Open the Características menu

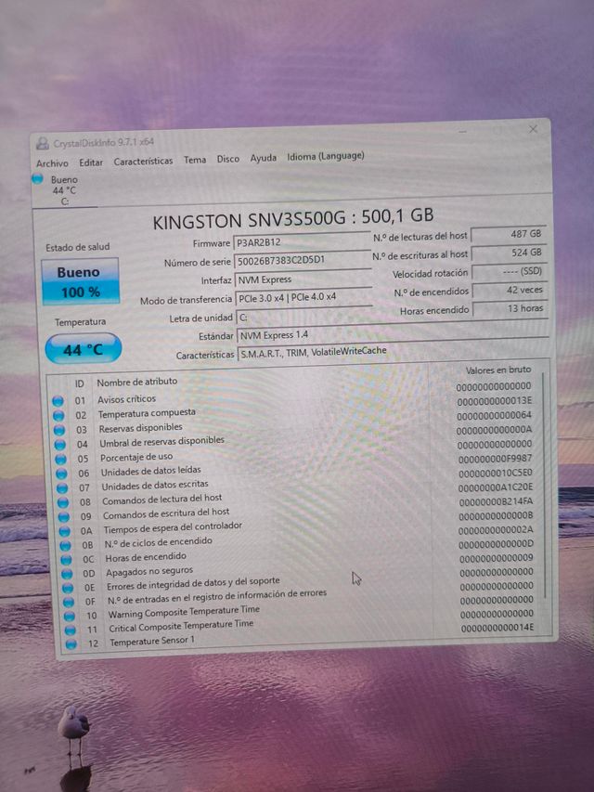click(143, 161)
